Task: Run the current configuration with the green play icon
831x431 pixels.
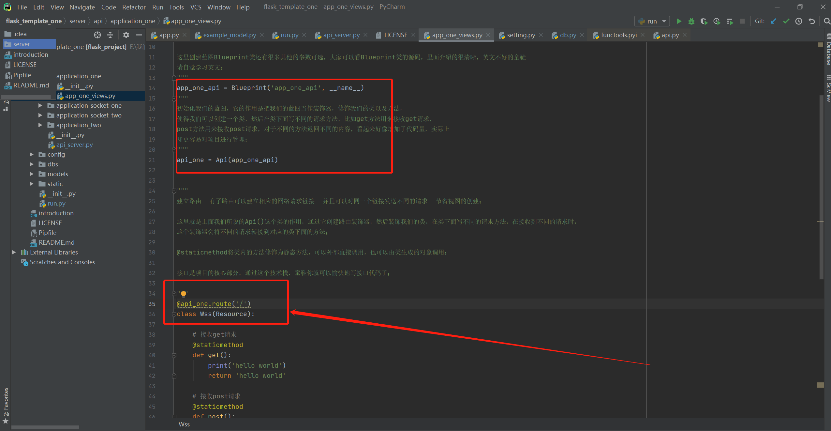Action: (678, 21)
